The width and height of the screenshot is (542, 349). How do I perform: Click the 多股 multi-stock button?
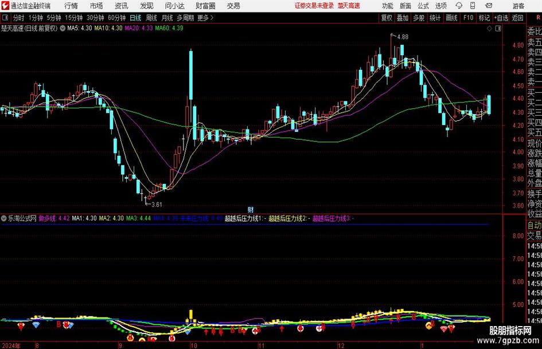tap(419, 18)
